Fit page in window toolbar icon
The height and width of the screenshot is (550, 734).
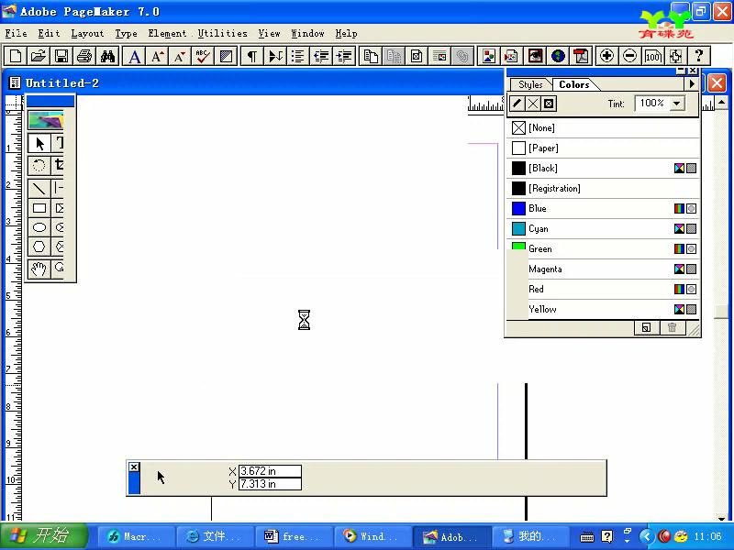click(x=676, y=57)
